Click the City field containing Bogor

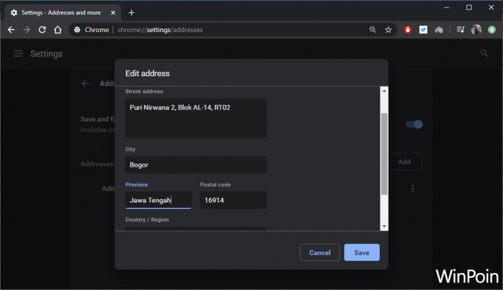click(x=196, y=165)
